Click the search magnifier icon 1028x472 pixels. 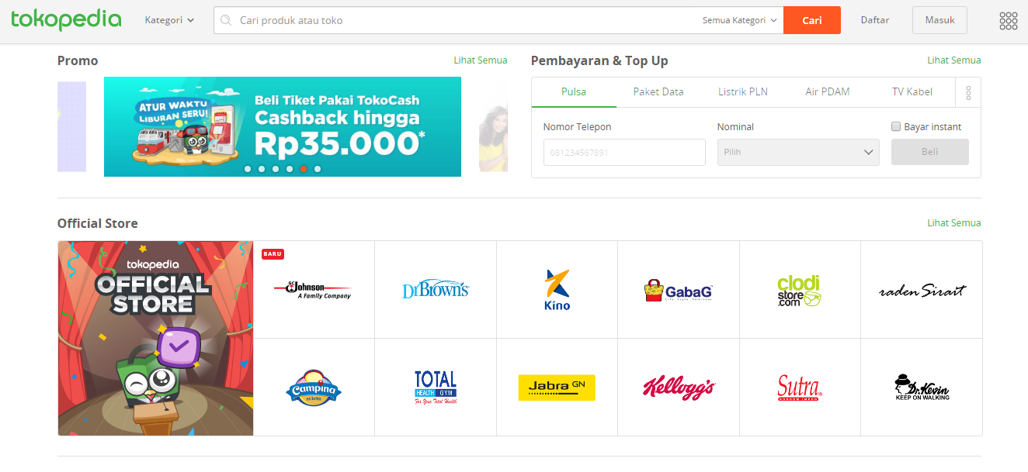coord(226,20)
